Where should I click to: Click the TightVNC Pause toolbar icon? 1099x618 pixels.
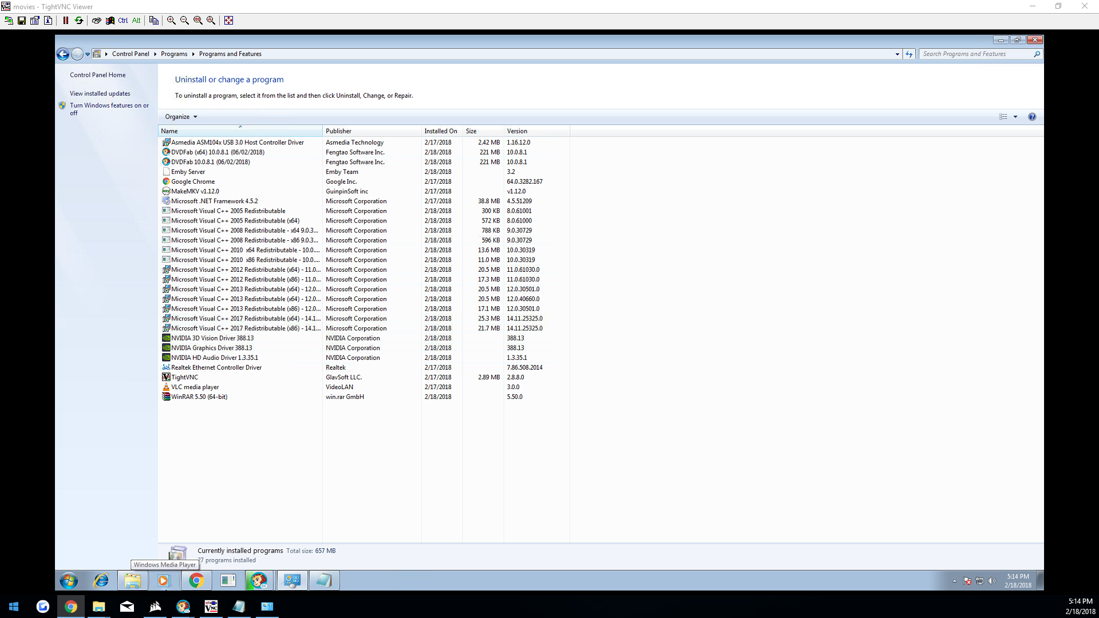tap(66, 21)
